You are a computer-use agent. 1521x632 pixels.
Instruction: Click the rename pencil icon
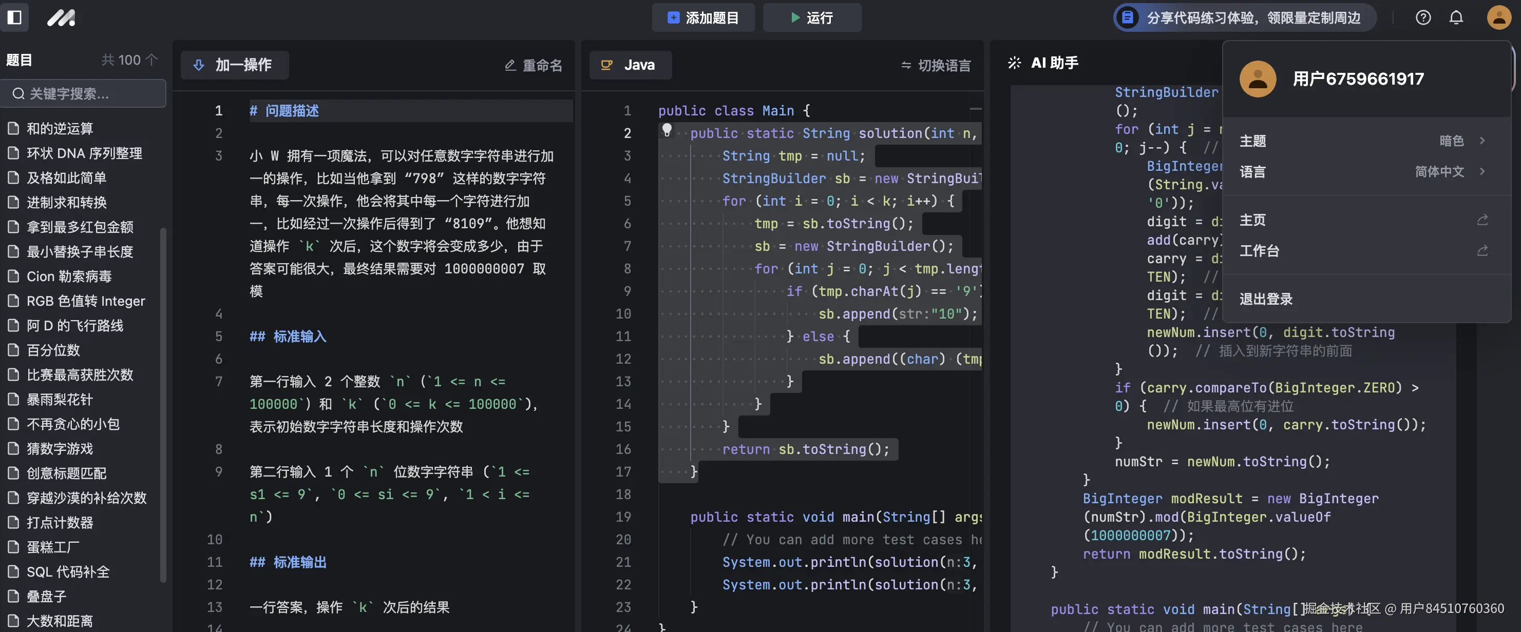pos(511,65)
